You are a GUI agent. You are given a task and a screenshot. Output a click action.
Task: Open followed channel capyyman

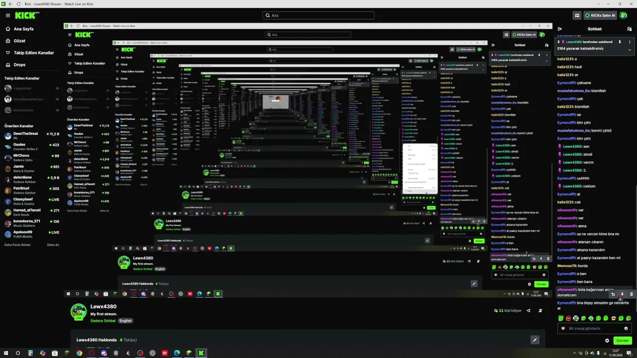[x=32, y=89]
